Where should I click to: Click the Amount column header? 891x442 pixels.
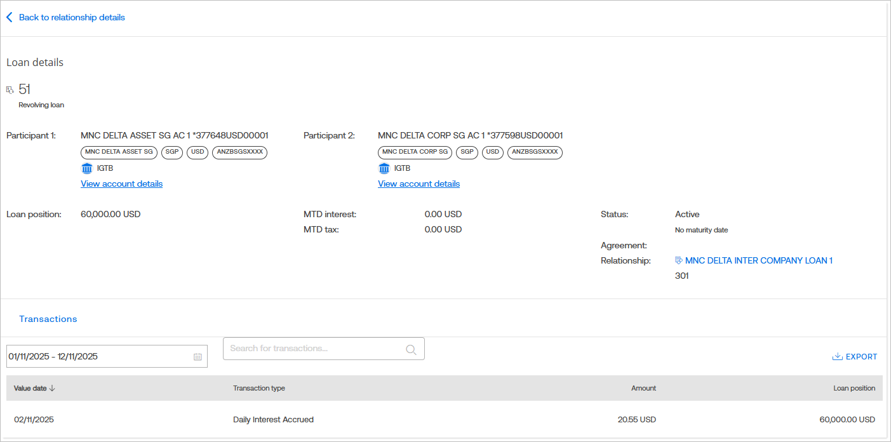(x=643, y=388)
